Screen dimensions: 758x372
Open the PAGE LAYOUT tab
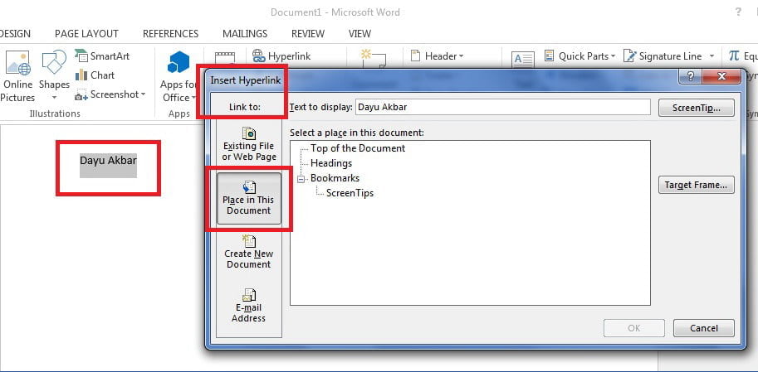click(86, 34)
